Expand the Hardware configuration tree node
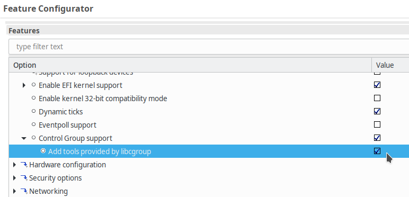 pos(14,165)
